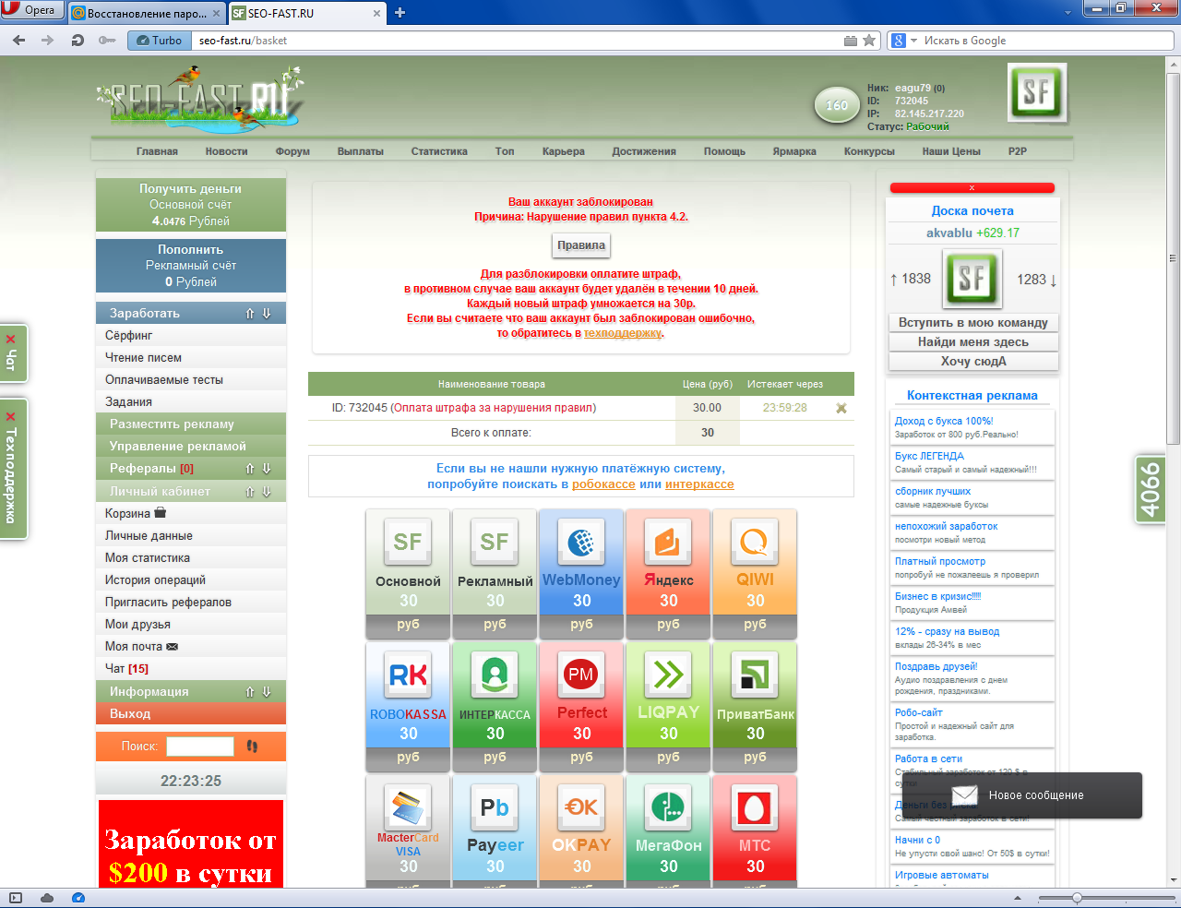The width and height of the screenshot is (1181, 908).
Task: Click the Поиск input field
Action: (x=200, y=747)
